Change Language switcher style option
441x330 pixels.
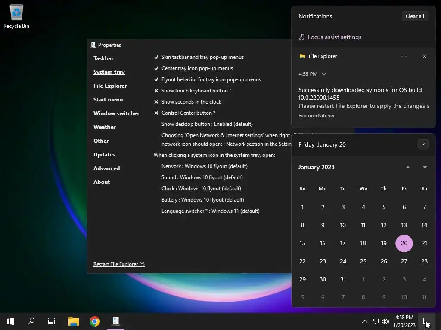pos(210,211)
